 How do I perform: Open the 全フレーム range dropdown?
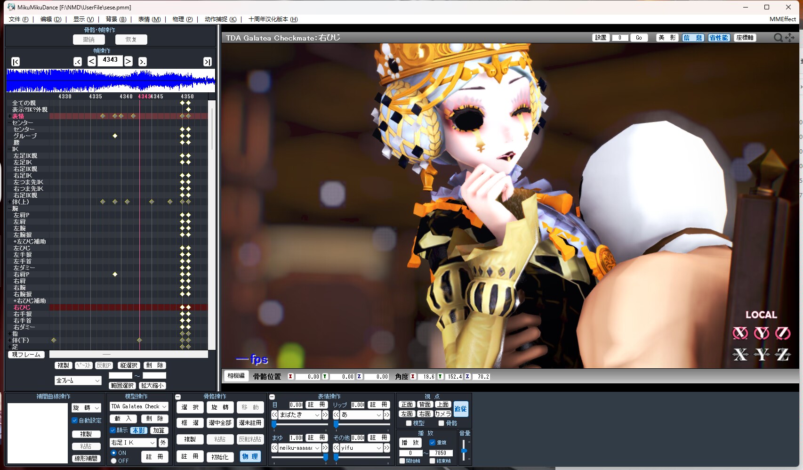78,381
